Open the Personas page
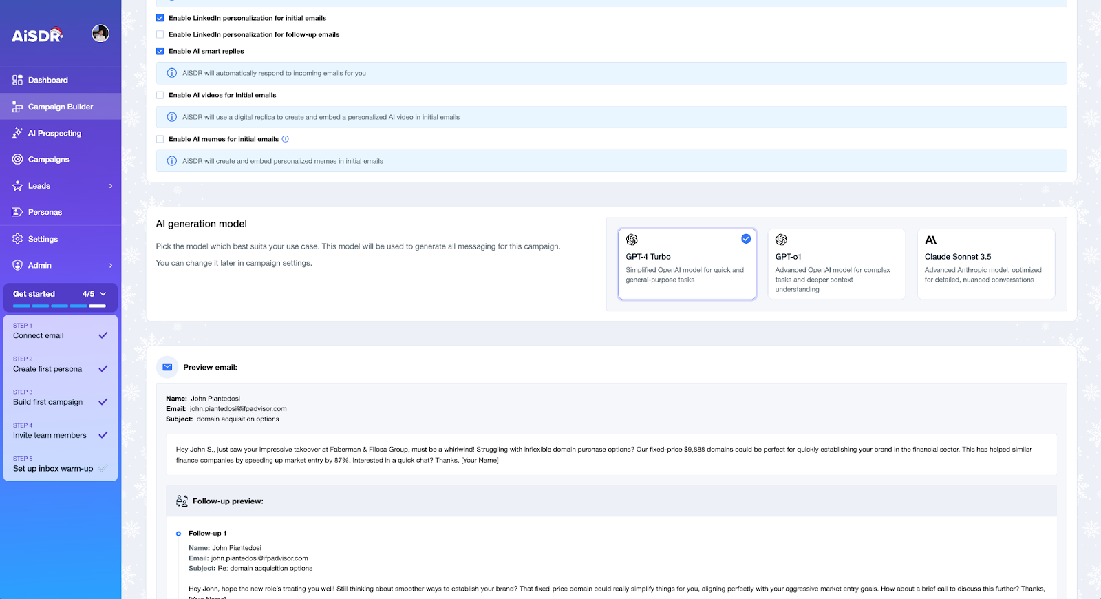 click(61, 212)
